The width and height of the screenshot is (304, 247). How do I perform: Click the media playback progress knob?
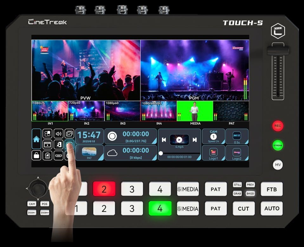pos(161,153)
